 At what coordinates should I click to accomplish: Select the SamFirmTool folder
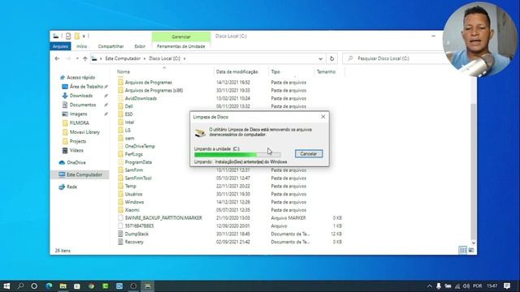click(x=138, y=178)
